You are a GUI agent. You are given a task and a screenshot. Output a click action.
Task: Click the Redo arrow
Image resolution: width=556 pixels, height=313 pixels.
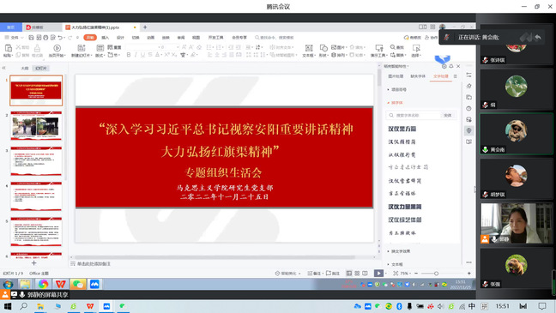click(69, 37)
